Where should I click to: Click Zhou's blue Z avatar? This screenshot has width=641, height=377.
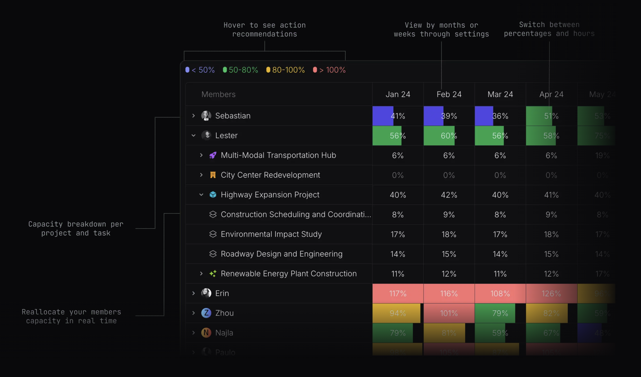206,313
